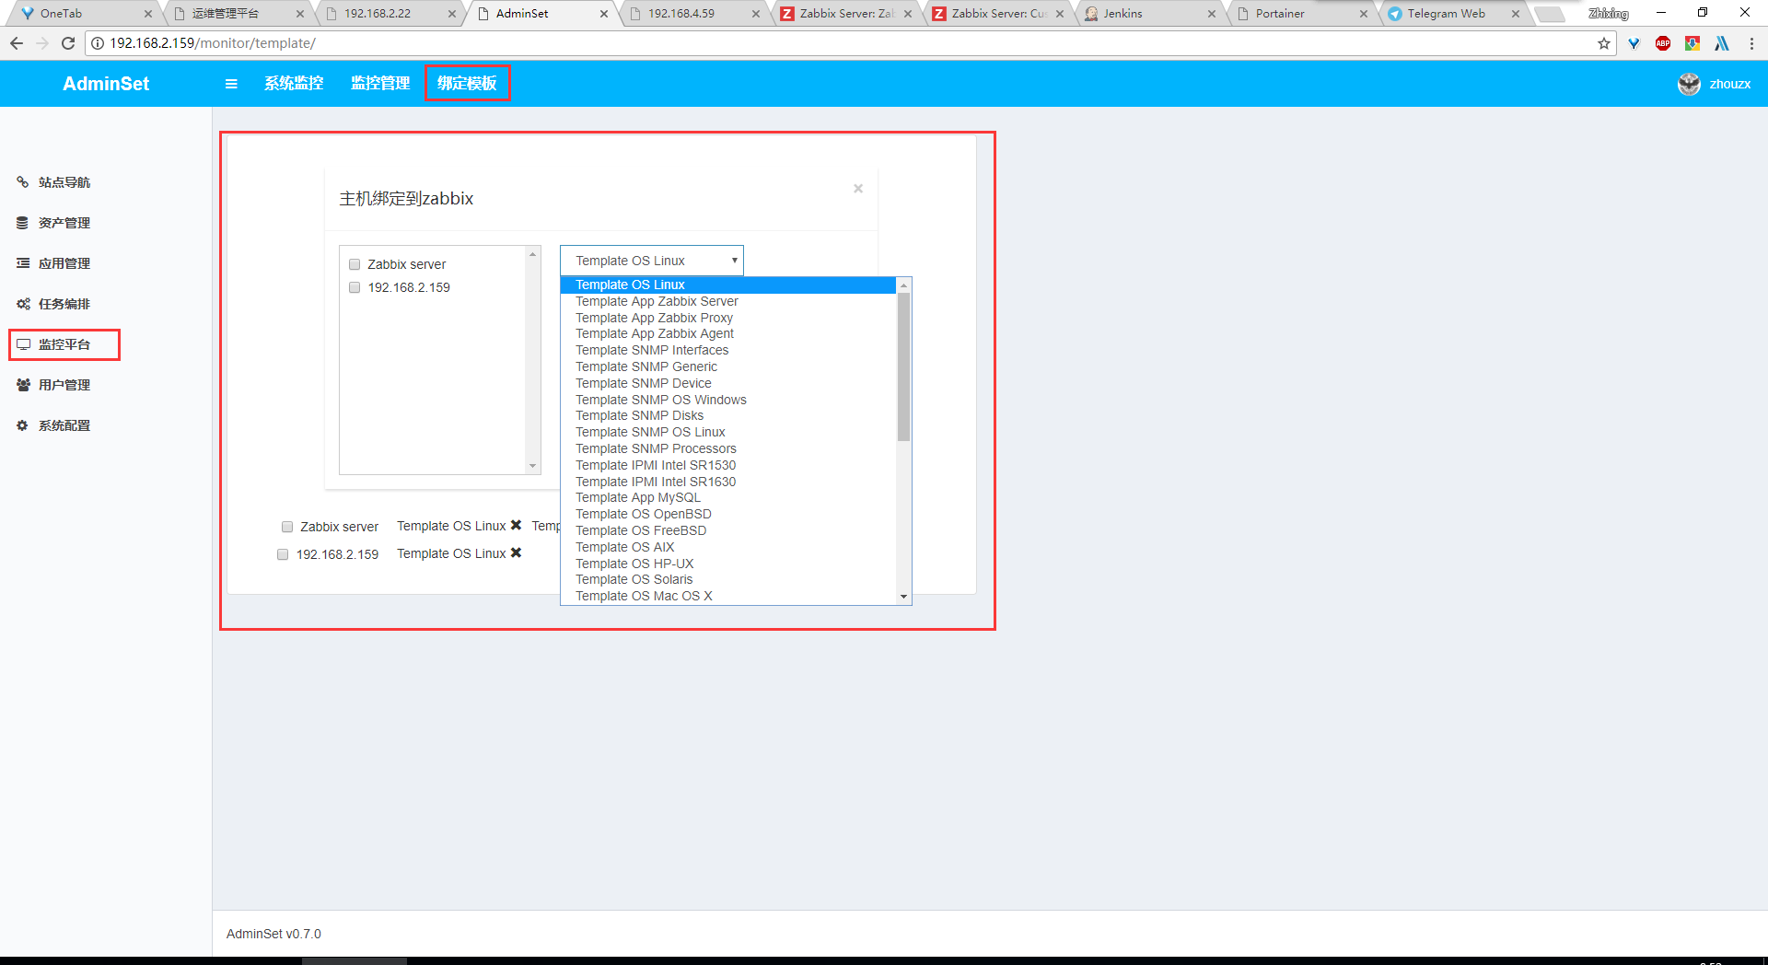Click the AdBlock Plus extension icon
Image resolution: width=1768 pixels, height=965 pixels.
click(1663, 43)
